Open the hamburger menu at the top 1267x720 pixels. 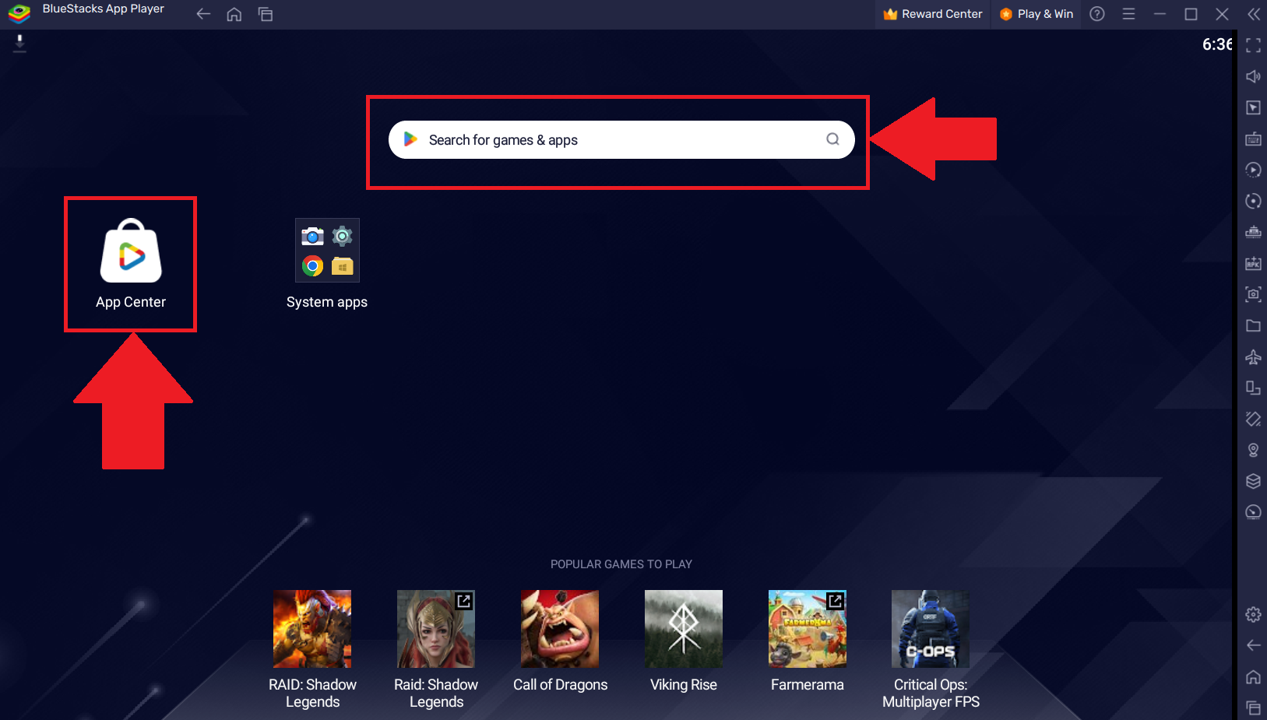pyautogui.click(x=1129, y=13)
